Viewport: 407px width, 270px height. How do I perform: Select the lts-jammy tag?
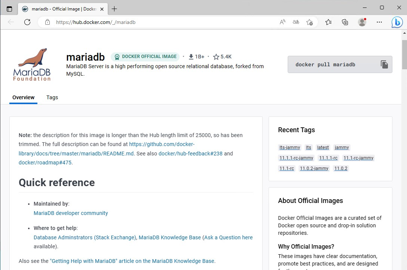tap(290, 147)
